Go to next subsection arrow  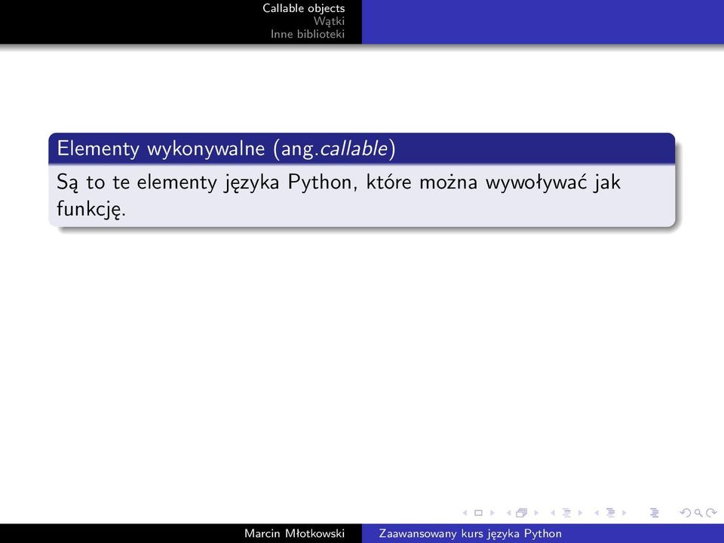[581, 513]
